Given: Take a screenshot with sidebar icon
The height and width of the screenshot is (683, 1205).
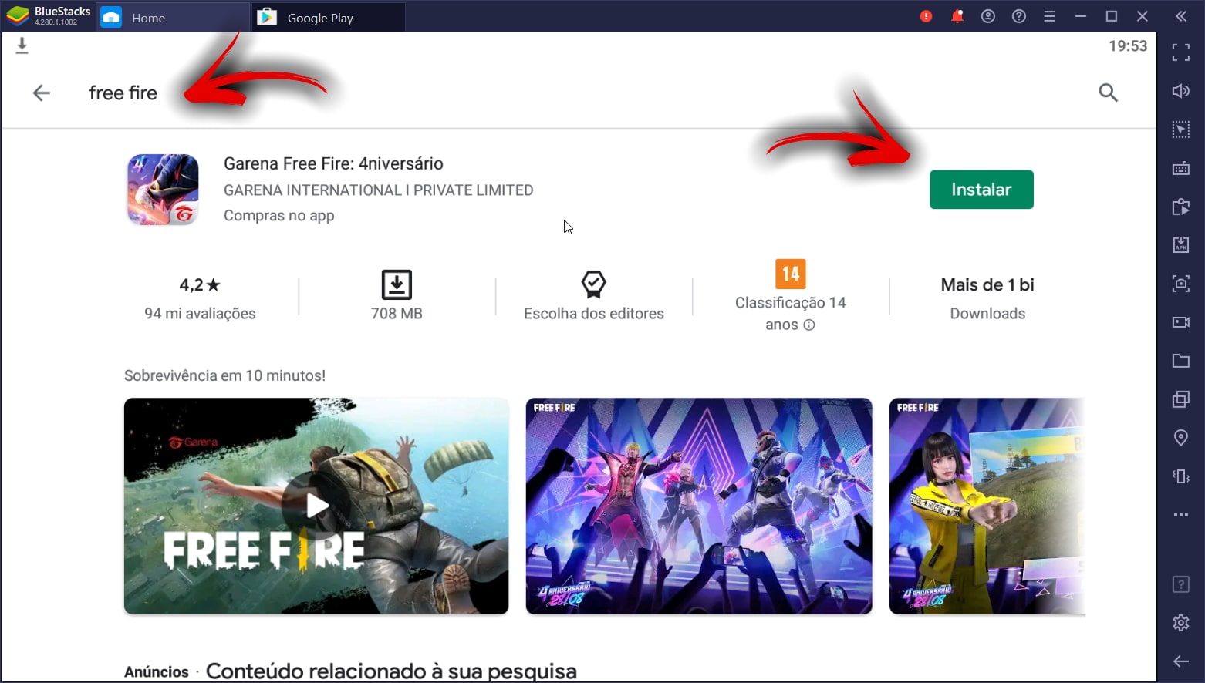Looking at the screenshot, I should click(1181, 284).
